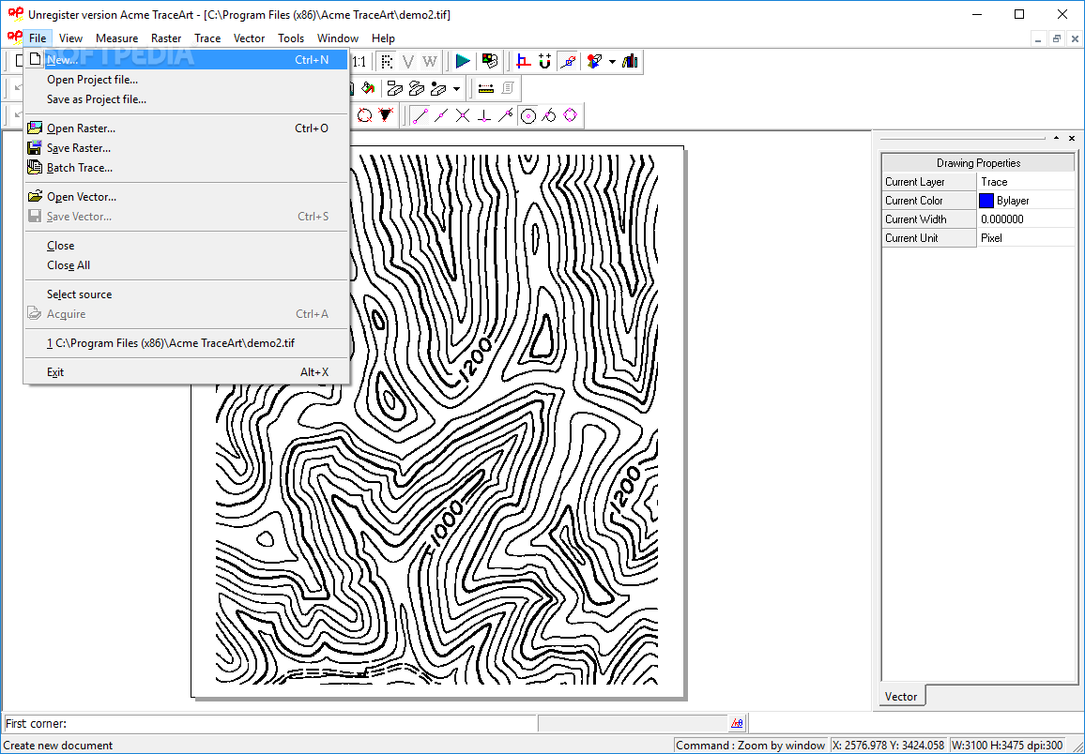Click the green play start-trace icon
1085x754 pixels.
[463, 62]
